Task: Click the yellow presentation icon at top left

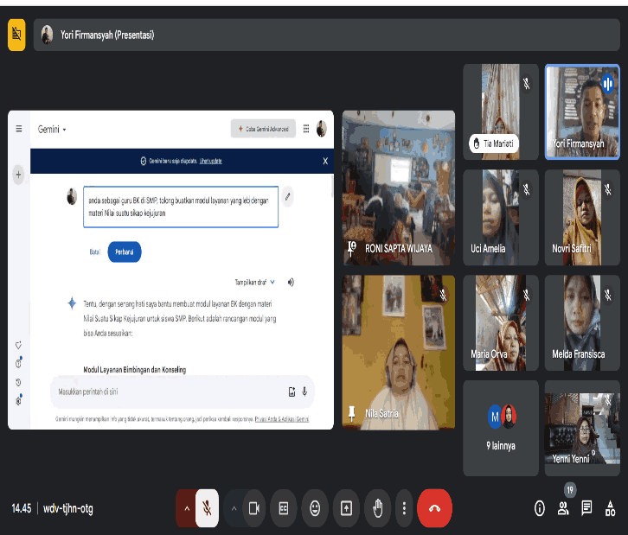Action: pyautogui.click(x=16, y=35)
